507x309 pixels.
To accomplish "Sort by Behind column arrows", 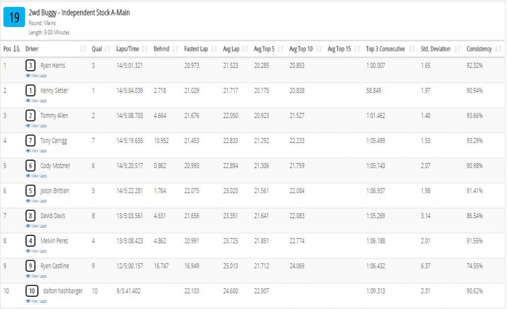I will pyautogui.click(x=175, y=49).
